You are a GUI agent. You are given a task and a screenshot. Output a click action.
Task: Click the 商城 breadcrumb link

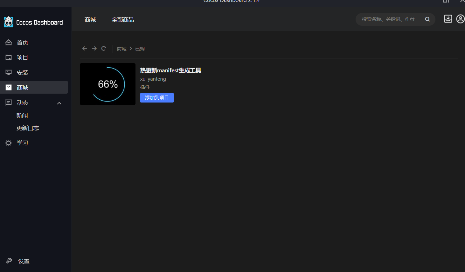[122, 49]
